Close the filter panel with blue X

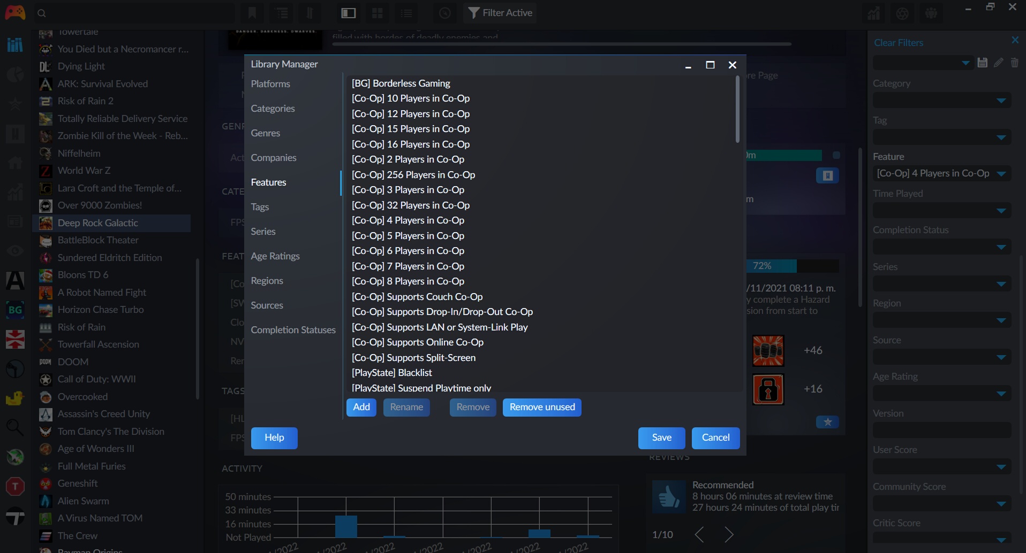coord(1015,40)
